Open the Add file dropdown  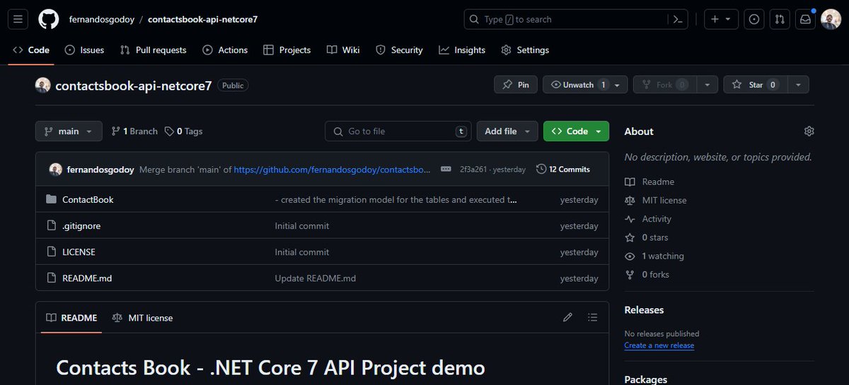coord(507,131)
